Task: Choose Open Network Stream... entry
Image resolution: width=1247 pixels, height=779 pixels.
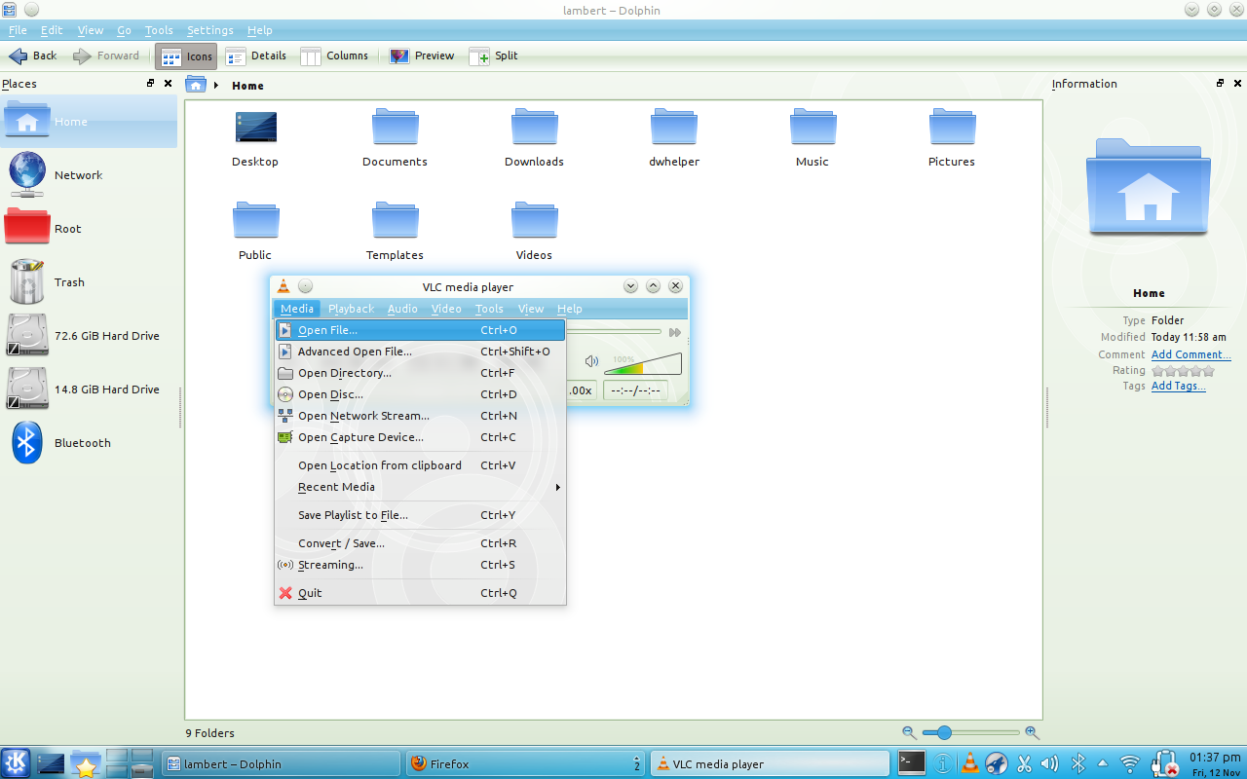Action: tap(420, 416)
